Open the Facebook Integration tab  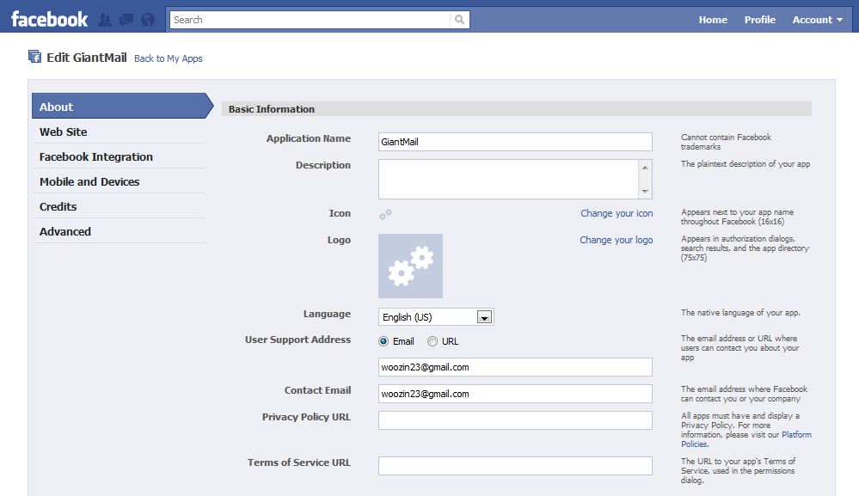pos(119,157)
